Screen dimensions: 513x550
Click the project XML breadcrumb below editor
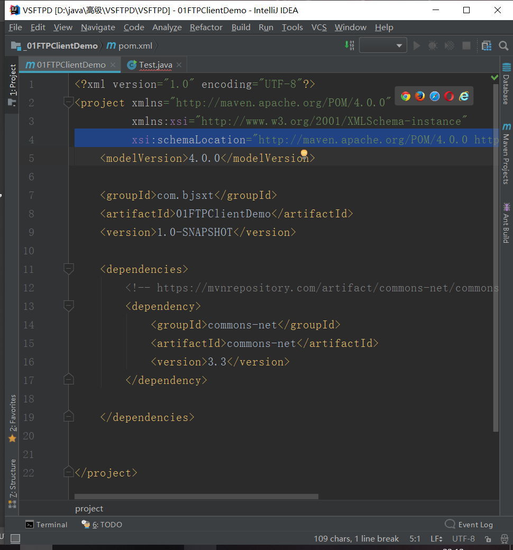click(89, 509)
